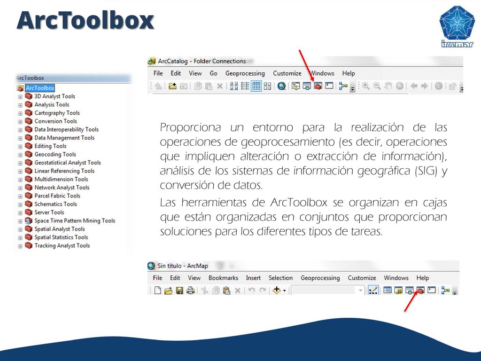Select Multidimension Tools row

(x=61, y=179)
